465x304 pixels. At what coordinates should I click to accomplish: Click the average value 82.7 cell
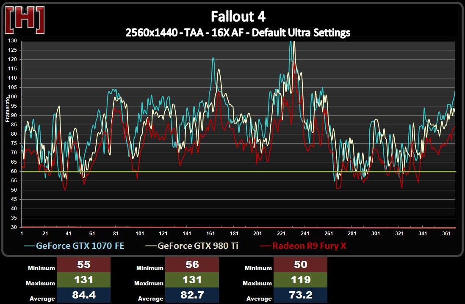coord(192,295)
